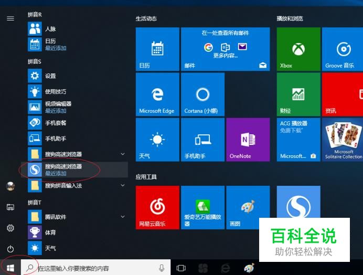Expand the 腾讯软件 folder
Viewport: 363px width, 275px height.
pos(74,217)
